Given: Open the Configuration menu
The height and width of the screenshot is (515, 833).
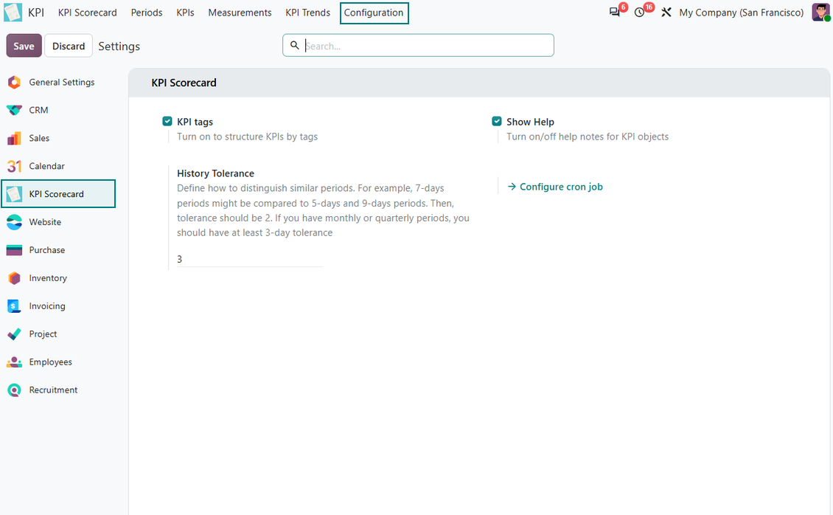Looking at the screenshot, I should (374, 13).
